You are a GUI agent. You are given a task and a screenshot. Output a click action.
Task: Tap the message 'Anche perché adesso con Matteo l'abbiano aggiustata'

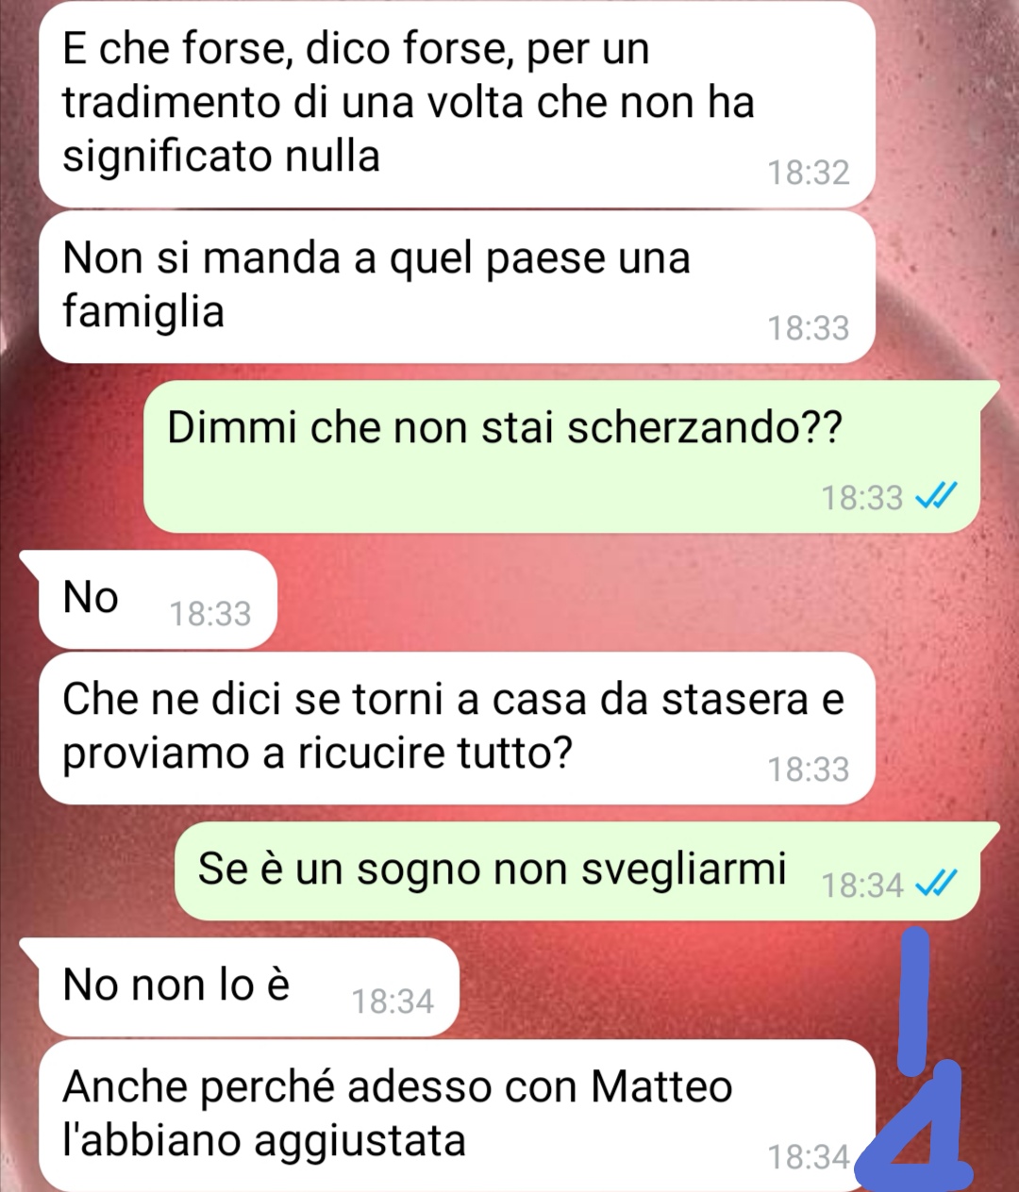[x=458, y=1116]
